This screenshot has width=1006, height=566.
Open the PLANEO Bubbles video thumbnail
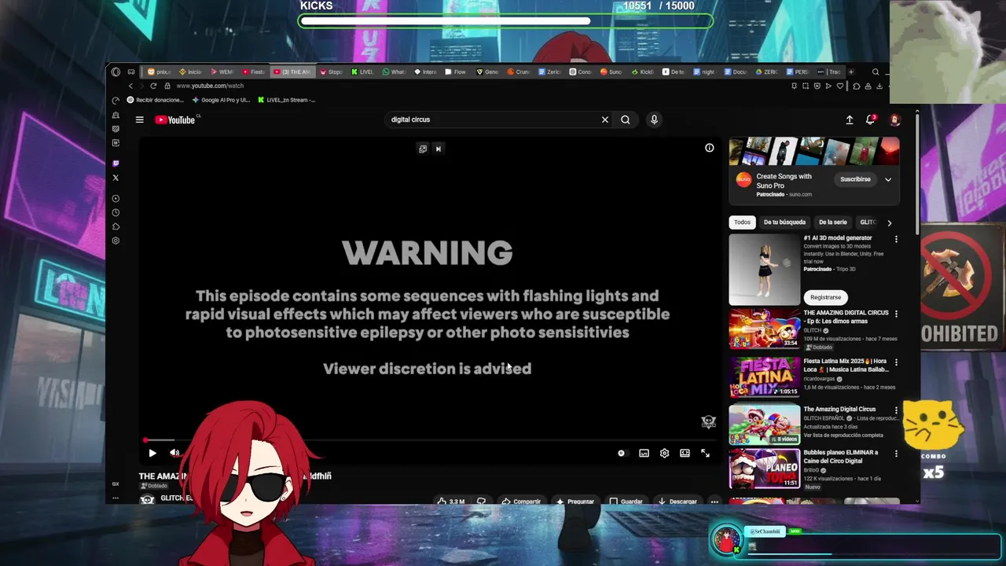(765, 469)
